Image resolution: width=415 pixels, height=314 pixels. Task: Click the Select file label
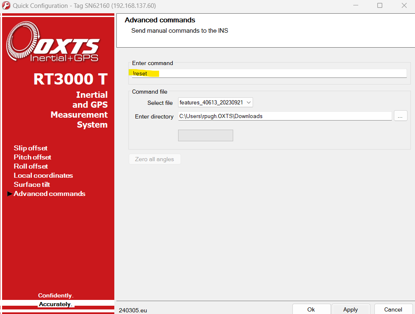tap(160, 103)
